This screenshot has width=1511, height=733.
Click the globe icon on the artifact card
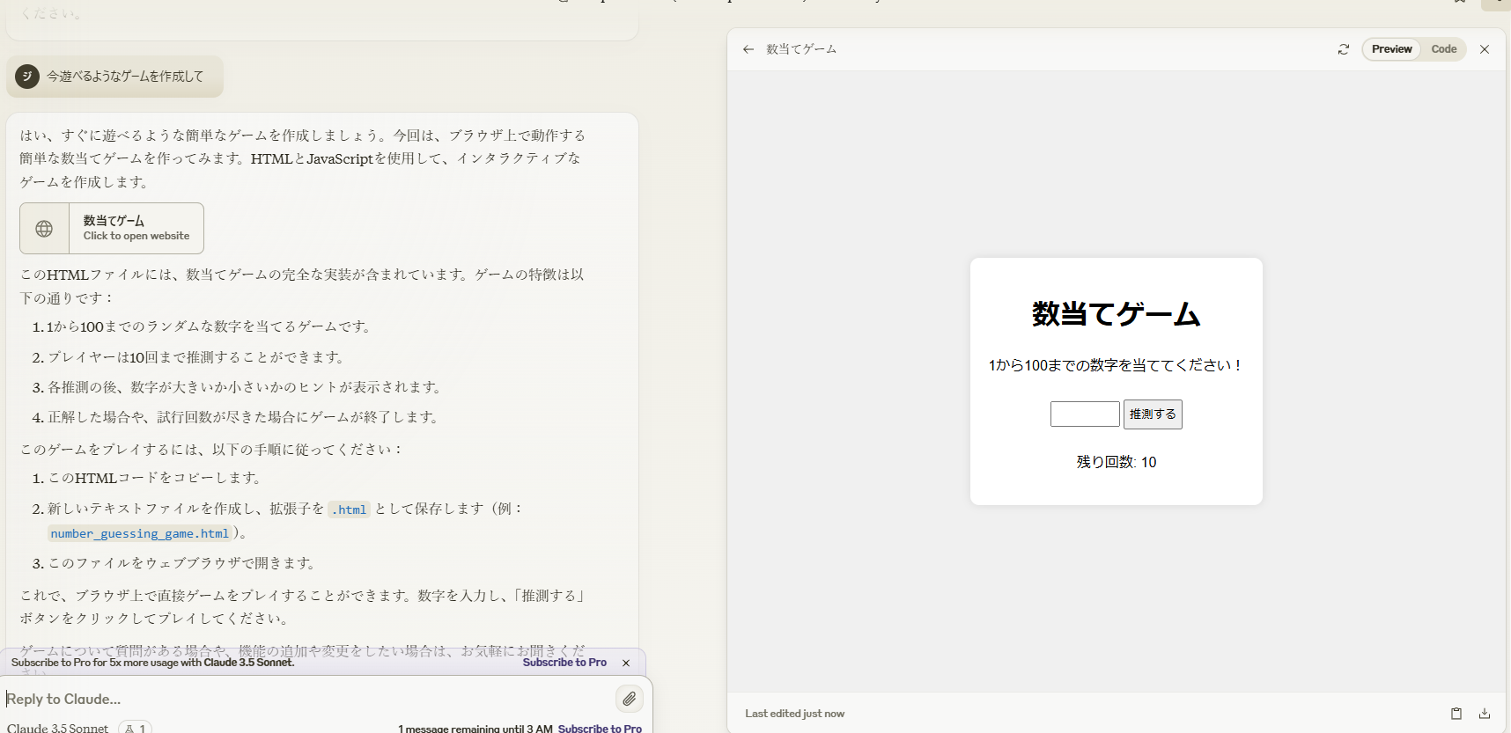point(44,229)
